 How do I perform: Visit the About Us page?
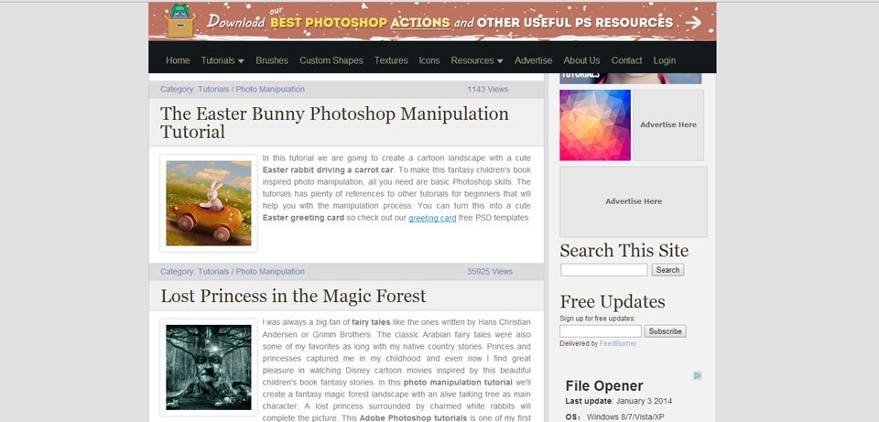(x=581, y=60)
